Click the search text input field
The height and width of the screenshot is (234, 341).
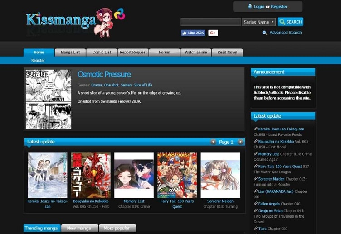tap(211, 22)
